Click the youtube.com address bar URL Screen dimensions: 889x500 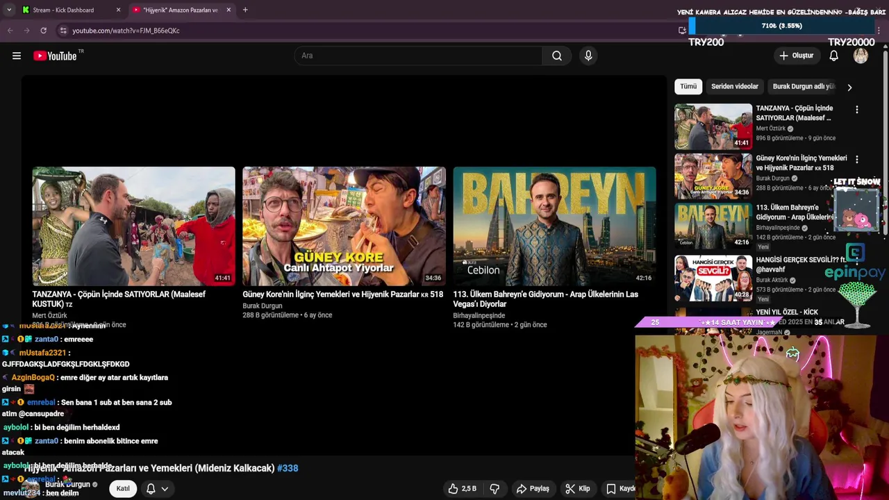point(126,31)
